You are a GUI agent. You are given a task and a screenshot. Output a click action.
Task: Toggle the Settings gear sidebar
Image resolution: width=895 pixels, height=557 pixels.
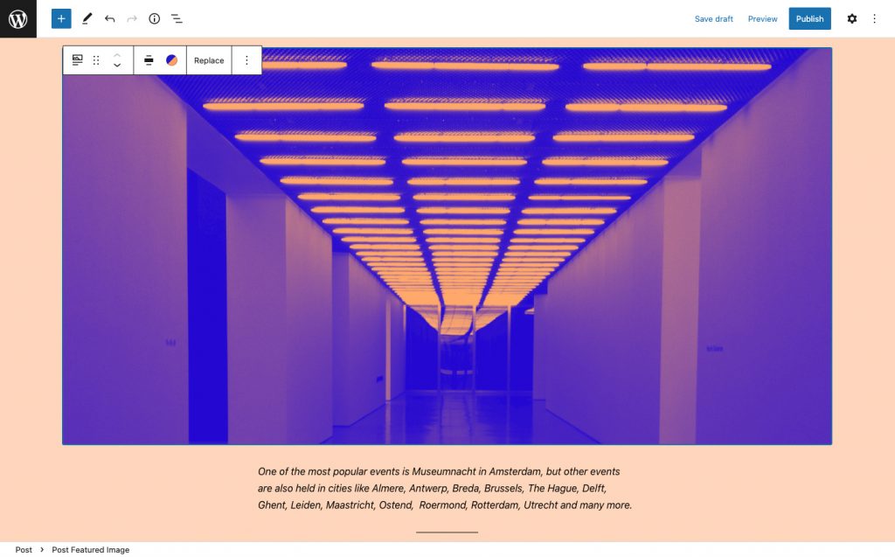(851, 19)
